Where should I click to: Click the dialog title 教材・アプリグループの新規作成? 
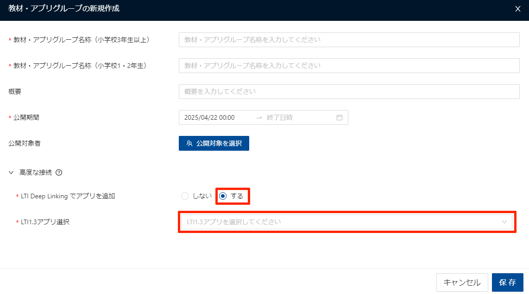64,8
